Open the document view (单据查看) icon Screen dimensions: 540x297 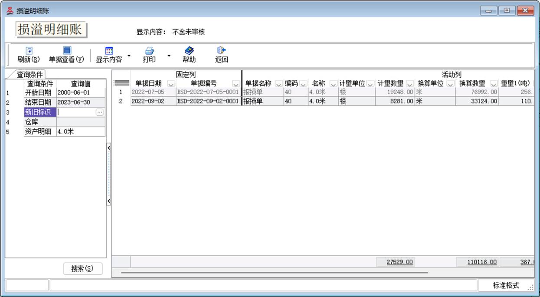click(x=67, y=51)
